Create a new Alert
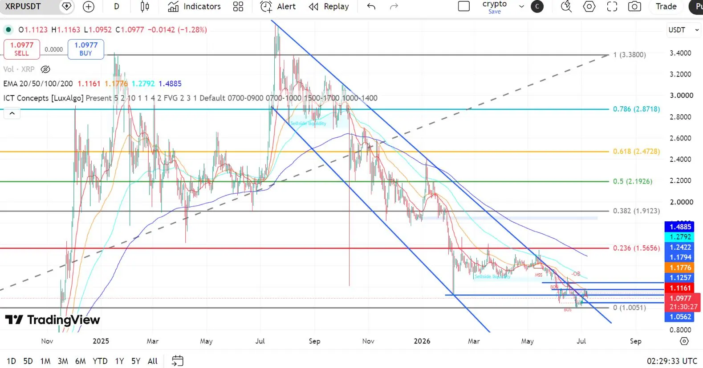703x368 pixels. pos(278,7)
